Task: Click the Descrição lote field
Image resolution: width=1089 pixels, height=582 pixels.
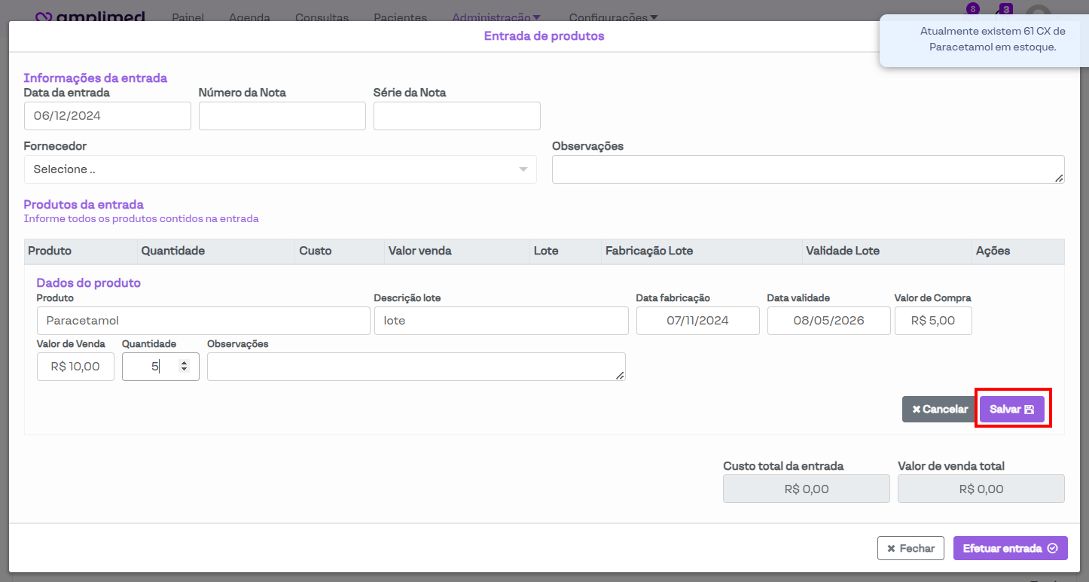Action: click(501, 321)
